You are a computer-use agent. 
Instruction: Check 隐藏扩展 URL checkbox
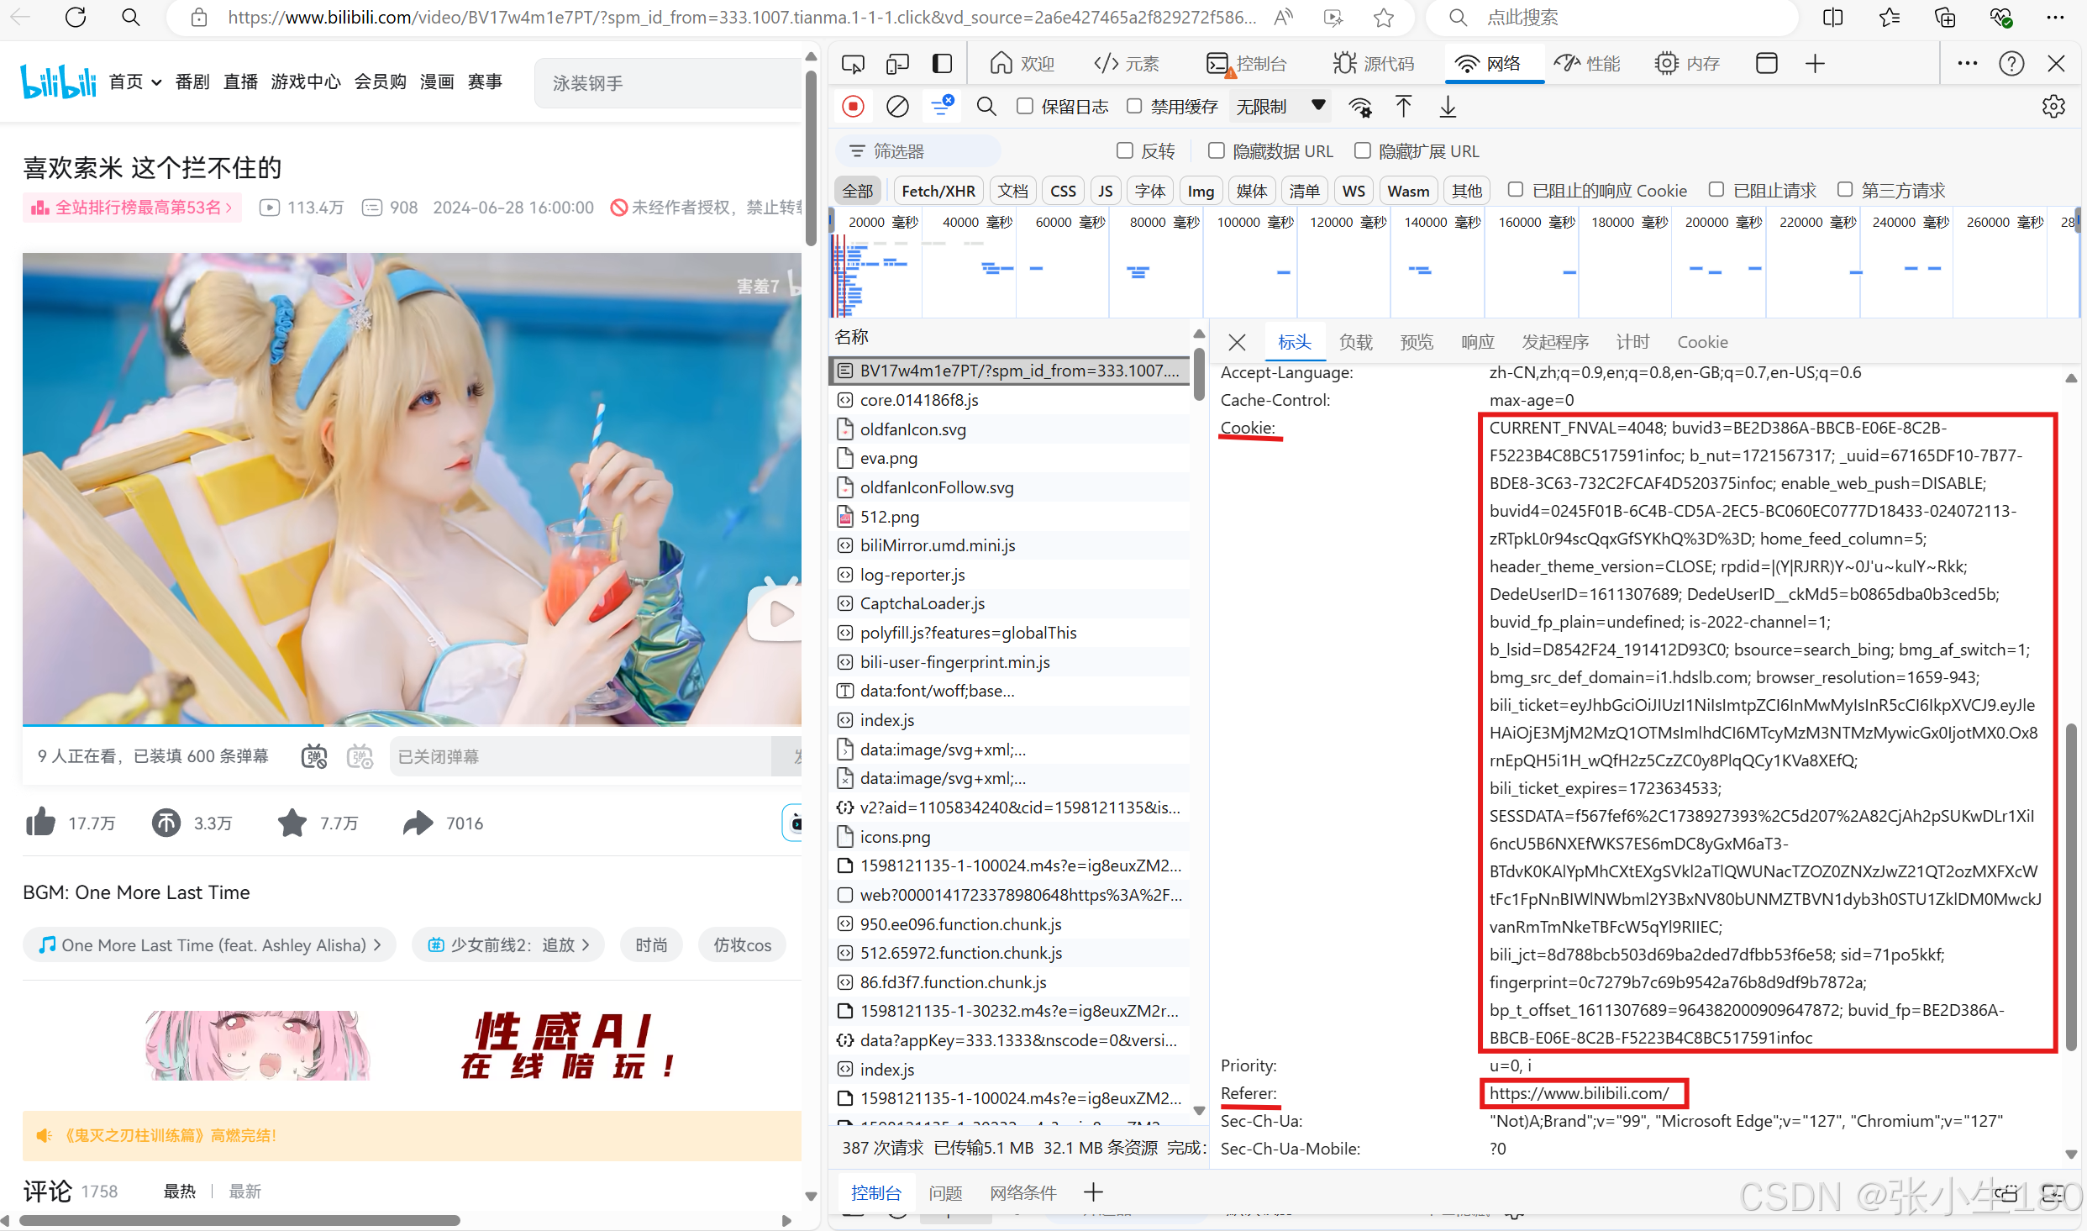click(1362, 151)
